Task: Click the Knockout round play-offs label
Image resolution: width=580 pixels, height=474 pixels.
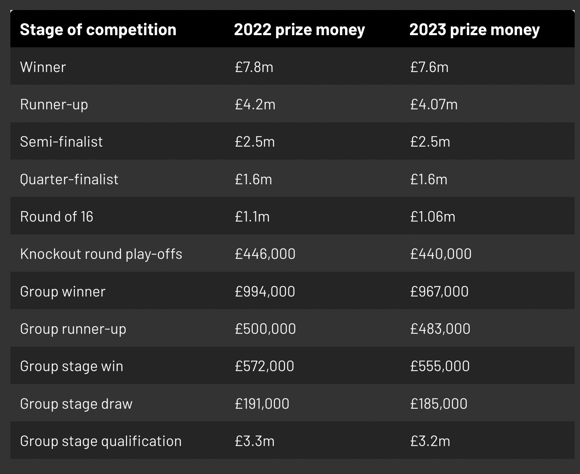Action: [x=101, y=254]
